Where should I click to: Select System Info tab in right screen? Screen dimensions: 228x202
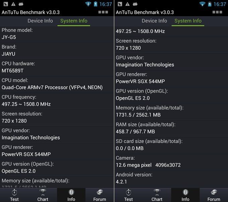point(188,21)
